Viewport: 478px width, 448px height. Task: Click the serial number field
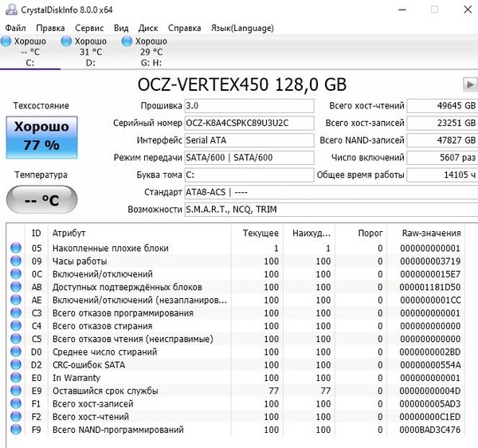(x=249, y=124)
